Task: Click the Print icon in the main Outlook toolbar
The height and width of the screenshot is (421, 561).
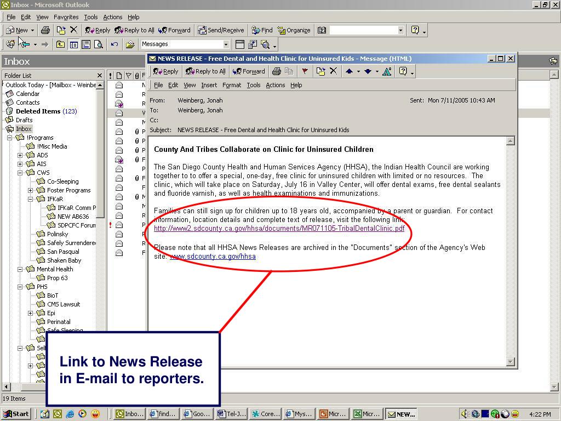Action: pyautogui.click(x=45, y=31)
